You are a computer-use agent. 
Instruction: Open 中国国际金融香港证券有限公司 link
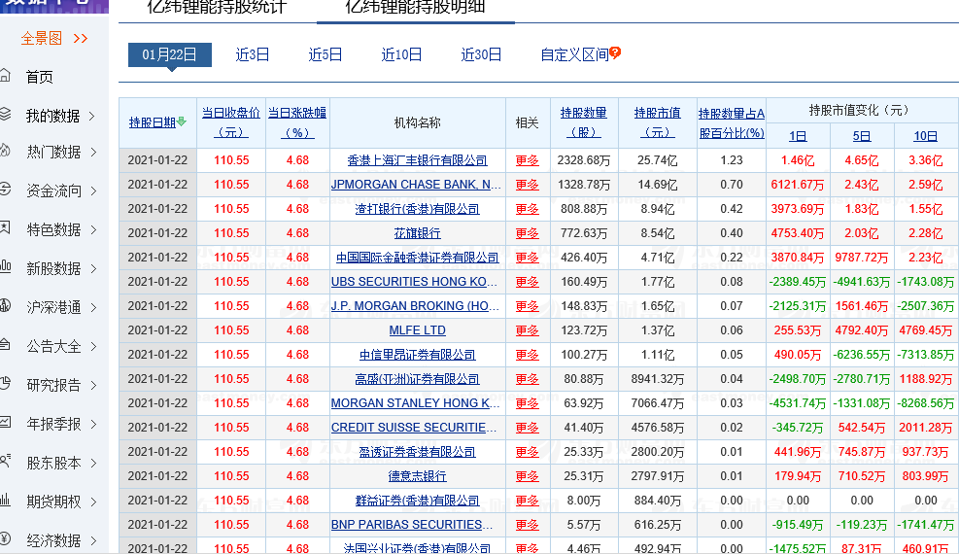(x=417, y=258)
